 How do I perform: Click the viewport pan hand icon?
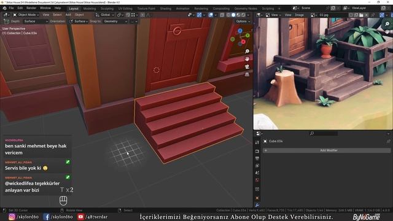coord(247,59)
